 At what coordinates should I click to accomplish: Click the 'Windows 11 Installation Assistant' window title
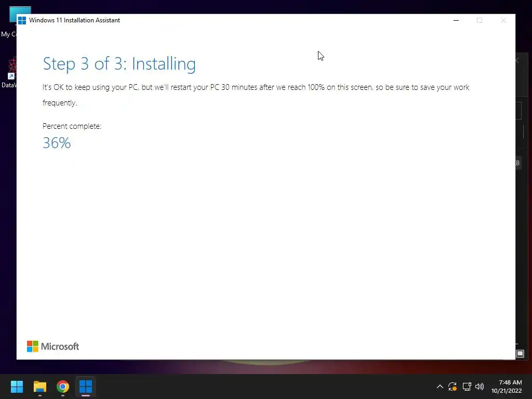(x=75, y=20)
